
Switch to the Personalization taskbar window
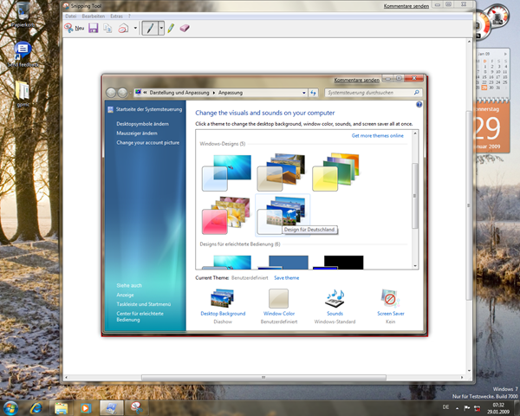tap(111, 408)
